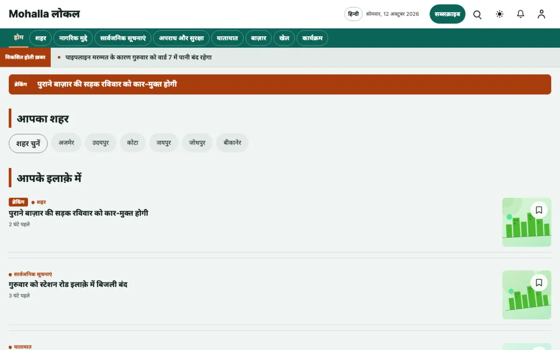Viewport: 560px width, 350px height.
Task: Select the अजमेर city chip
Action: [66, 143]
